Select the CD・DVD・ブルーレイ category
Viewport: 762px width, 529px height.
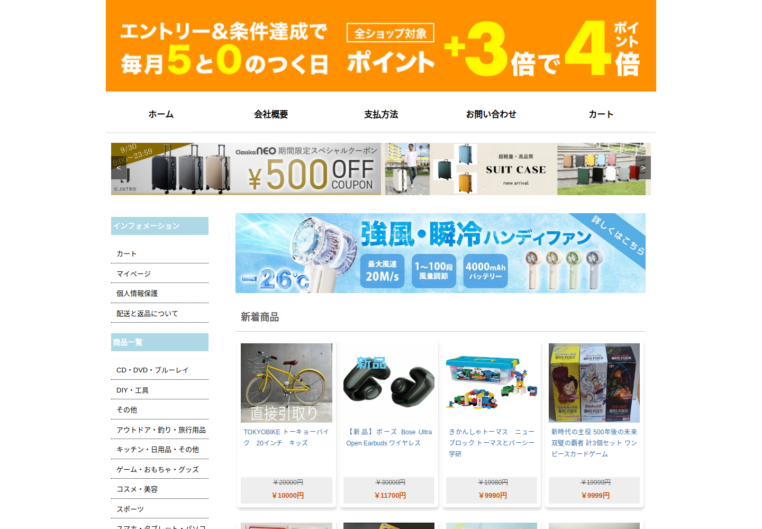[x=152, y=370]
